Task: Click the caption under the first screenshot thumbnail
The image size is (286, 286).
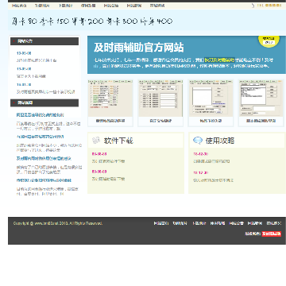Action: [x=110, y=121]
